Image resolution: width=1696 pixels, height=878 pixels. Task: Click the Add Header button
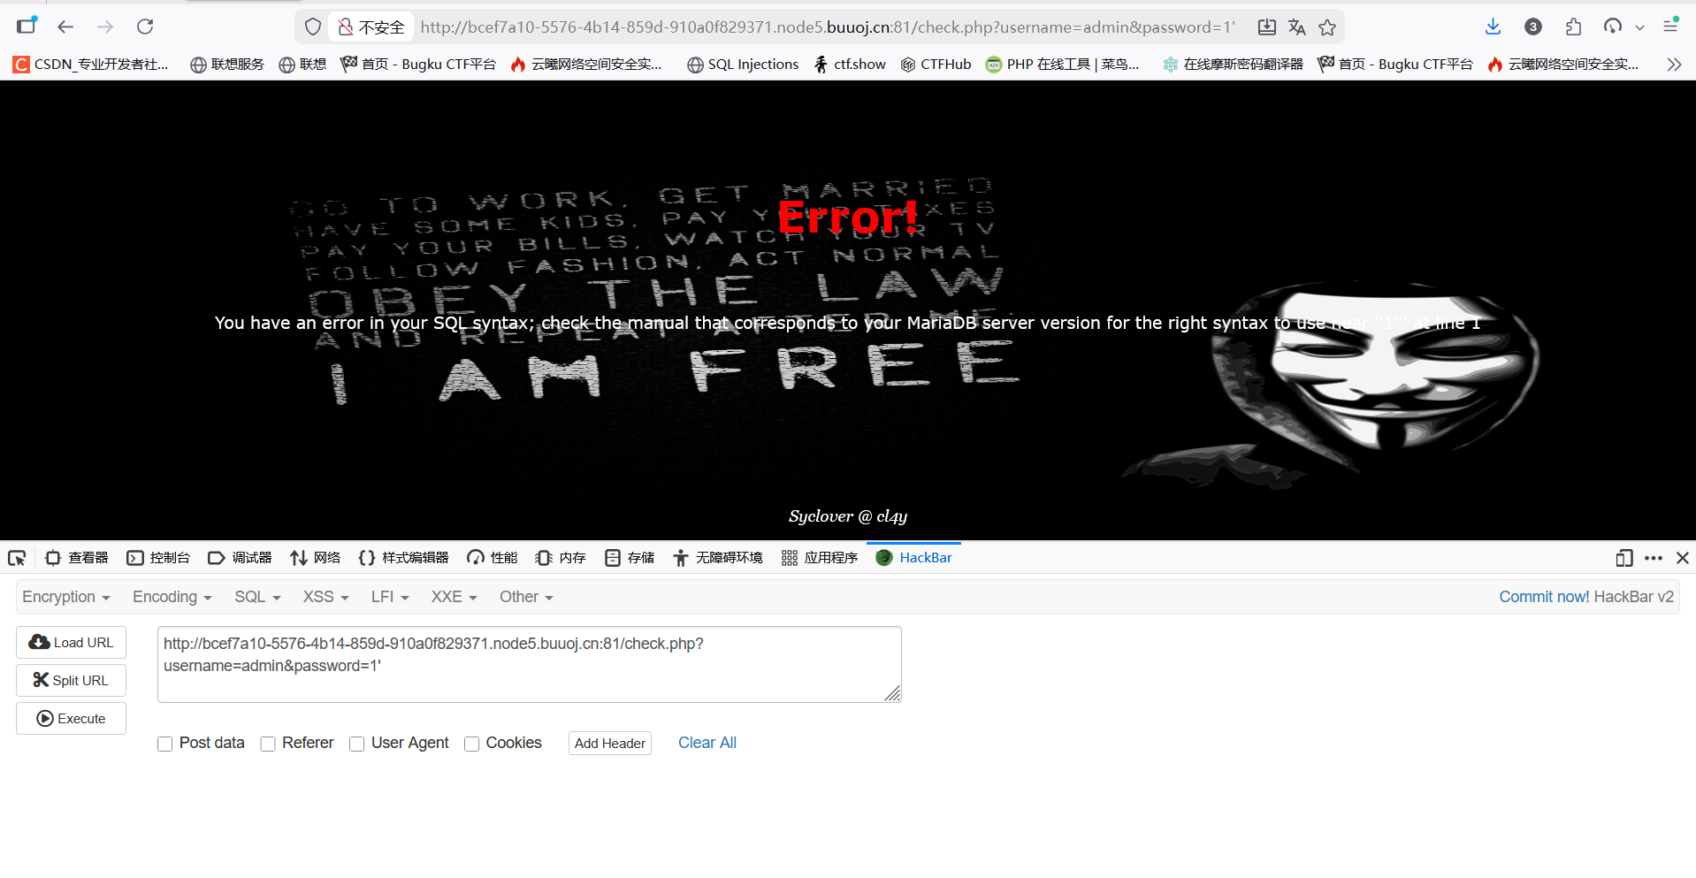coord(610,743)
